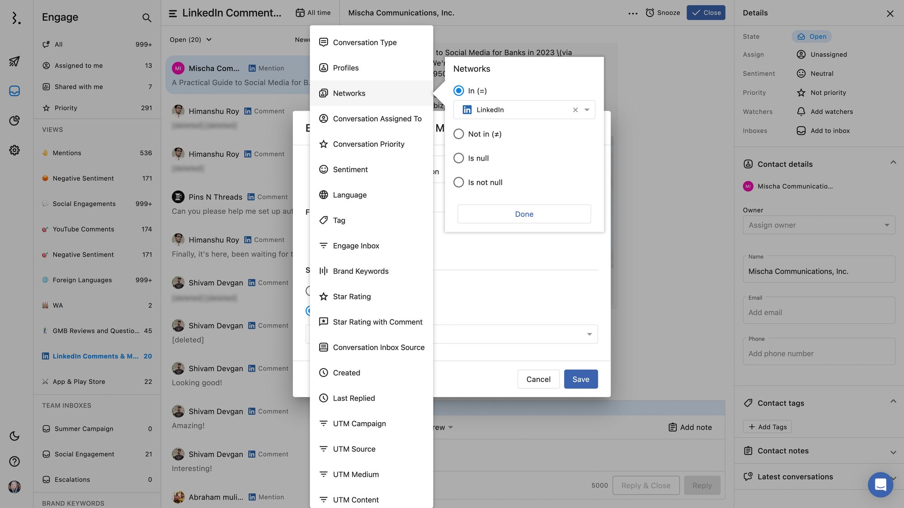Select the Not in (≠) radio option
This screenshot has height=508, width=904.
pos(458,134)
